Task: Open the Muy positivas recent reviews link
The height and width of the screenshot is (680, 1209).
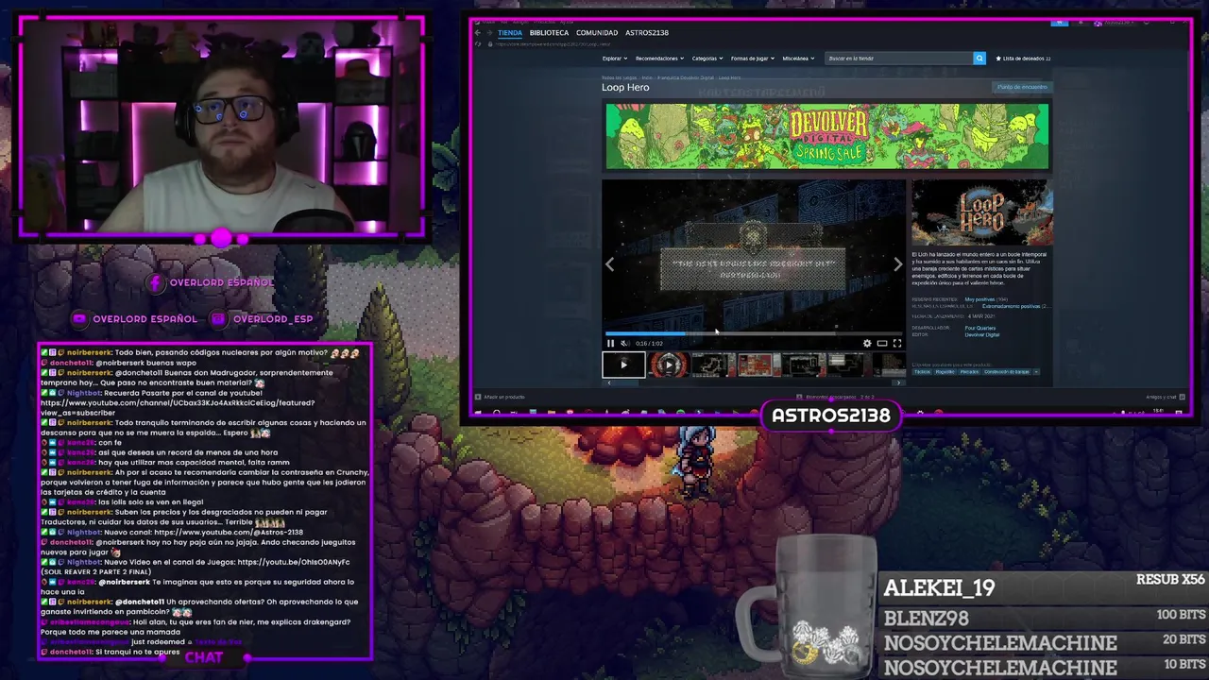Action: [979, 299]
